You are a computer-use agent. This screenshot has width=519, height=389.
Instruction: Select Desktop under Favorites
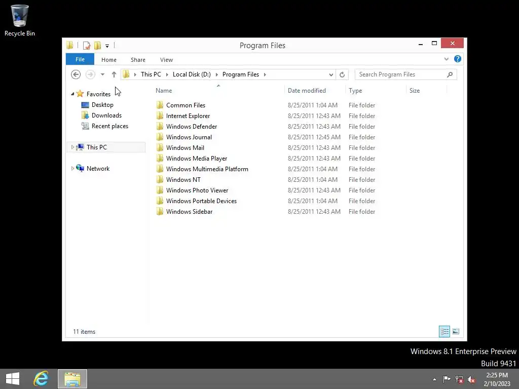pos(102,105)
